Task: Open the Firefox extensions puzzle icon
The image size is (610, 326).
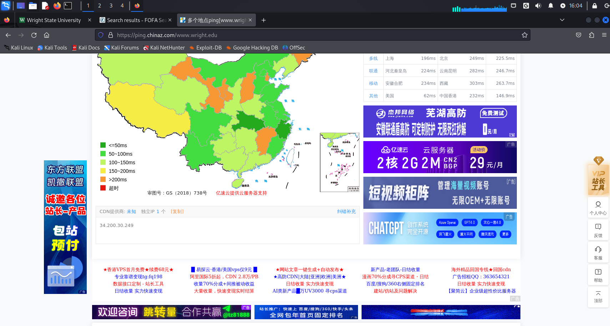Action: click(591, 35)
